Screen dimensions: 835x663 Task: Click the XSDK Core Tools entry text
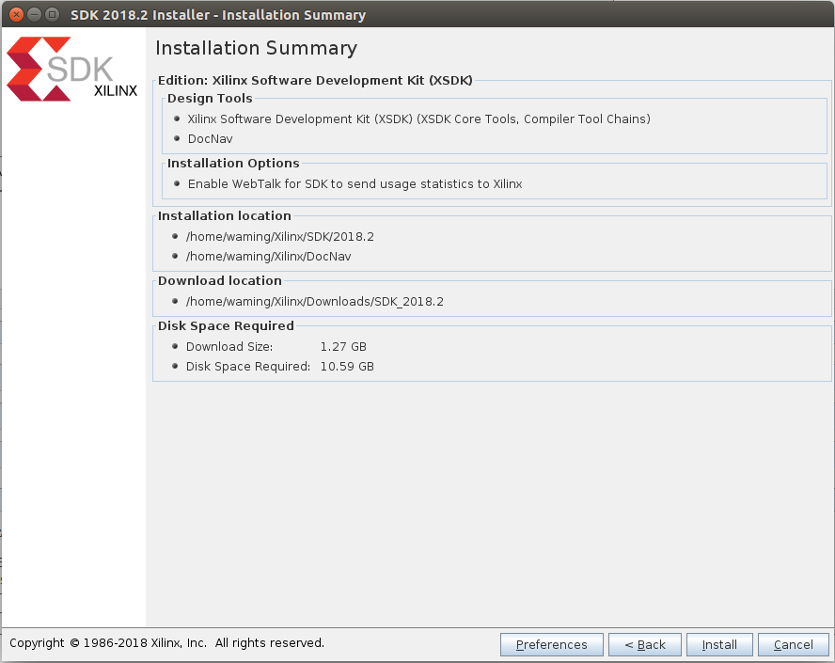pos(419,118)
